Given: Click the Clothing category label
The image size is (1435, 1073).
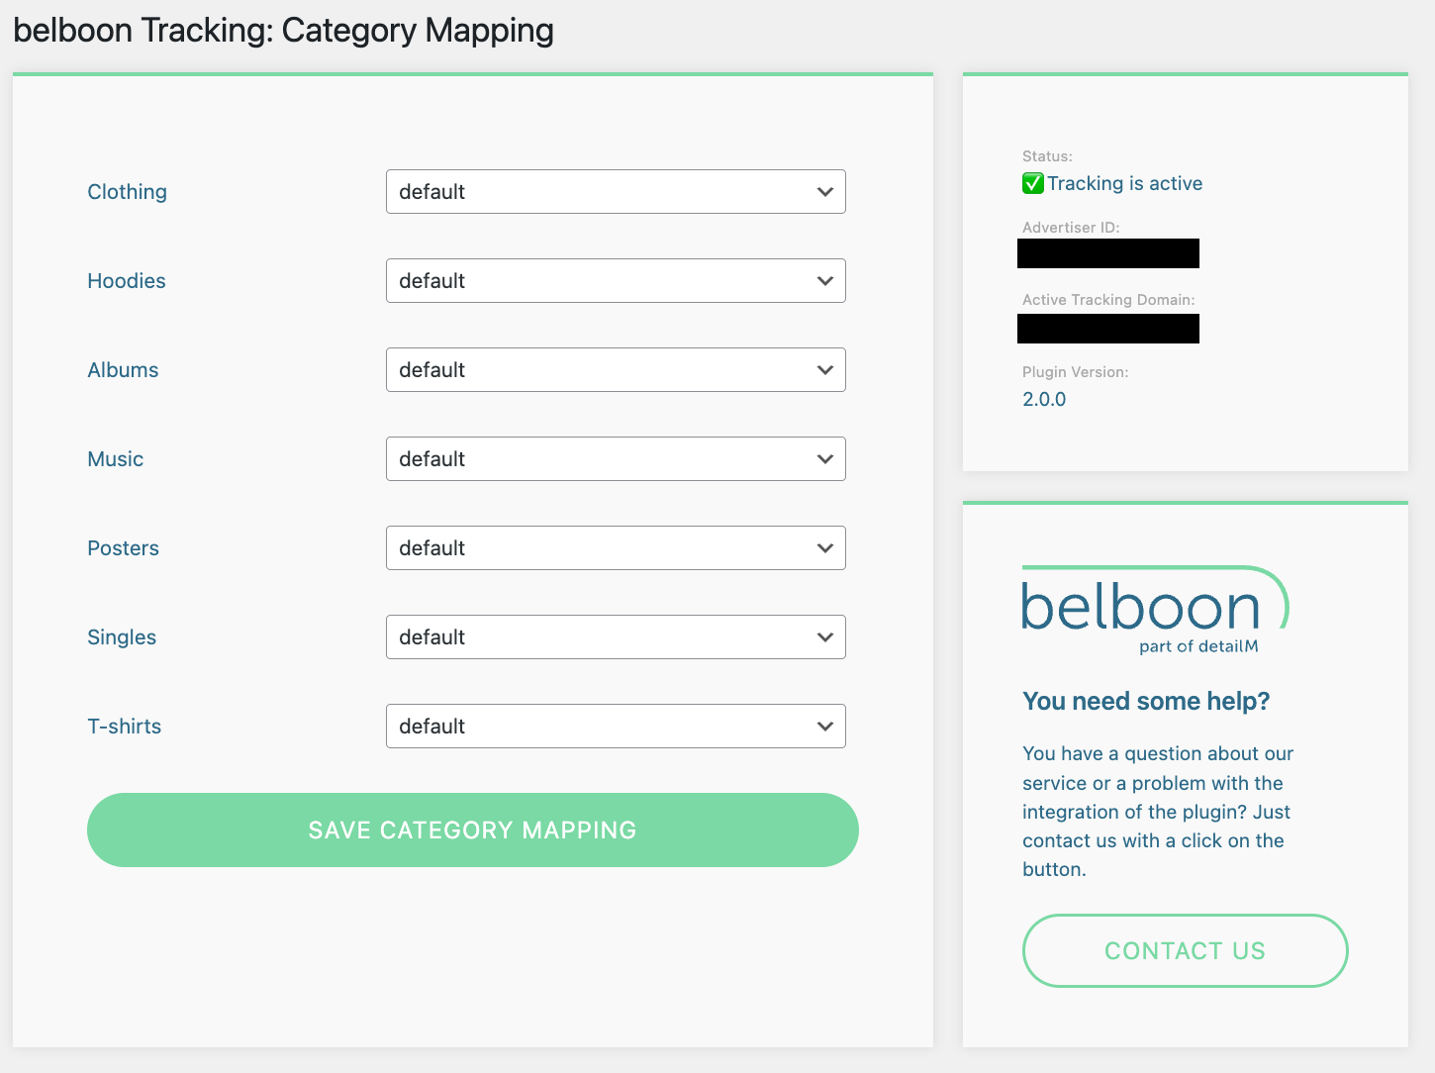Looking at the screenshot, I should tap(127, 192).
